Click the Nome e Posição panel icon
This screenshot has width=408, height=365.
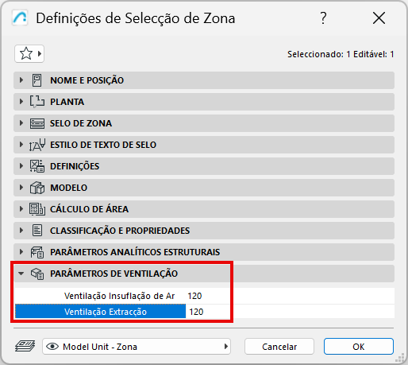tap(37, 80)
